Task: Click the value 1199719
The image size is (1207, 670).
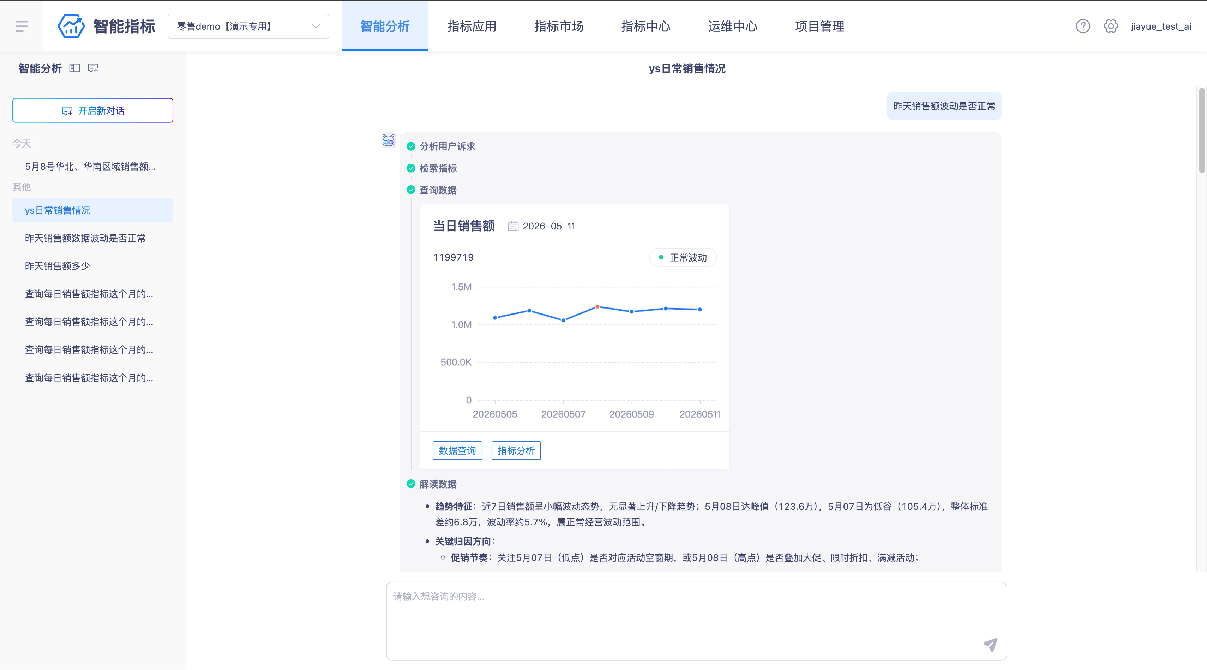Action: coord(453,257)
